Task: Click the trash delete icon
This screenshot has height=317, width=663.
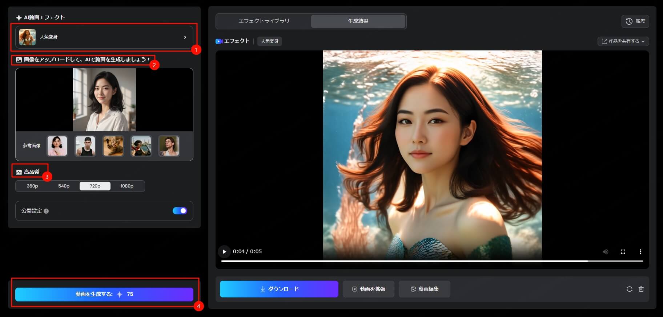Action: pos(641,289)
